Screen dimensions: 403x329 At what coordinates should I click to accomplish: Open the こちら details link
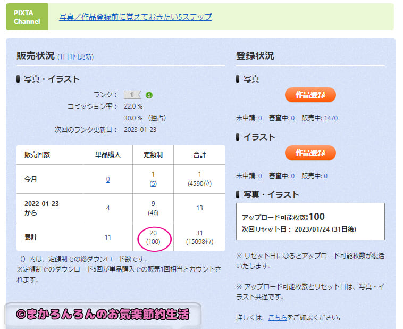click(278, 318)
